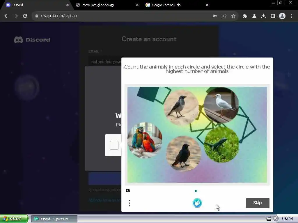
Task: Open the Chrome Labs flask icon
Action: 254,16
